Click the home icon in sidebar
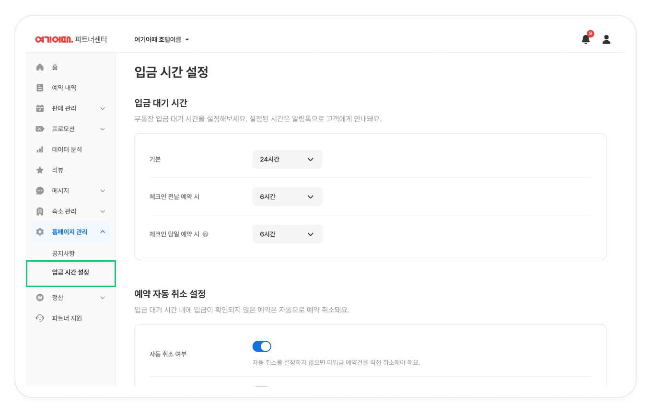 pyautogui.click(x=40, y=67)
